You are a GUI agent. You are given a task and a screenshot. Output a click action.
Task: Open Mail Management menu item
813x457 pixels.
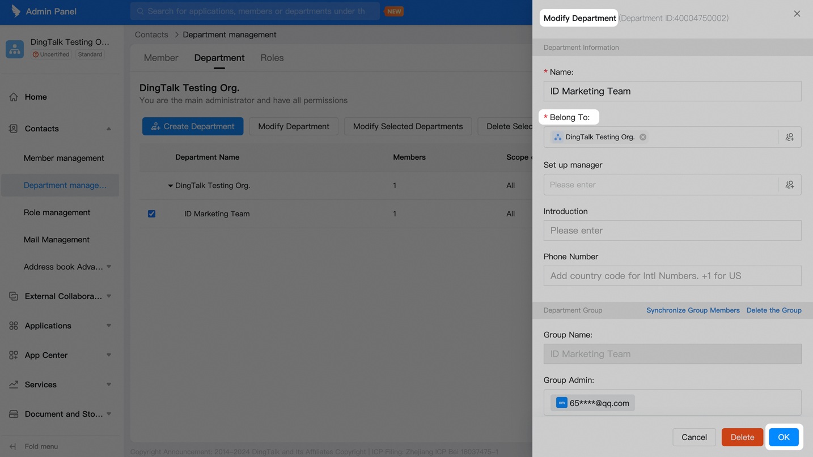tap(57, 240)
